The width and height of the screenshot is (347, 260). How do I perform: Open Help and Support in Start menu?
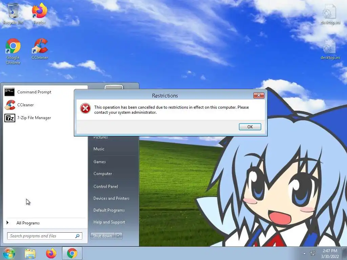109,222
